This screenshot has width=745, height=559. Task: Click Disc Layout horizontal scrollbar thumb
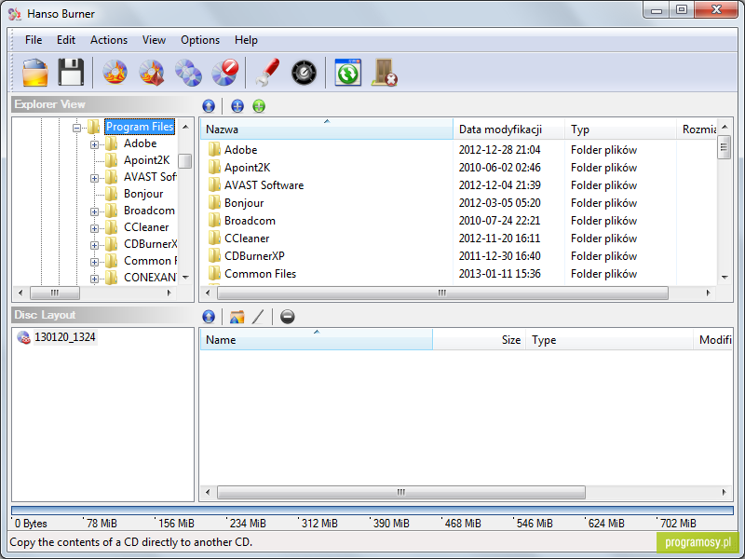pyautogui.click(x=401, y=492)
